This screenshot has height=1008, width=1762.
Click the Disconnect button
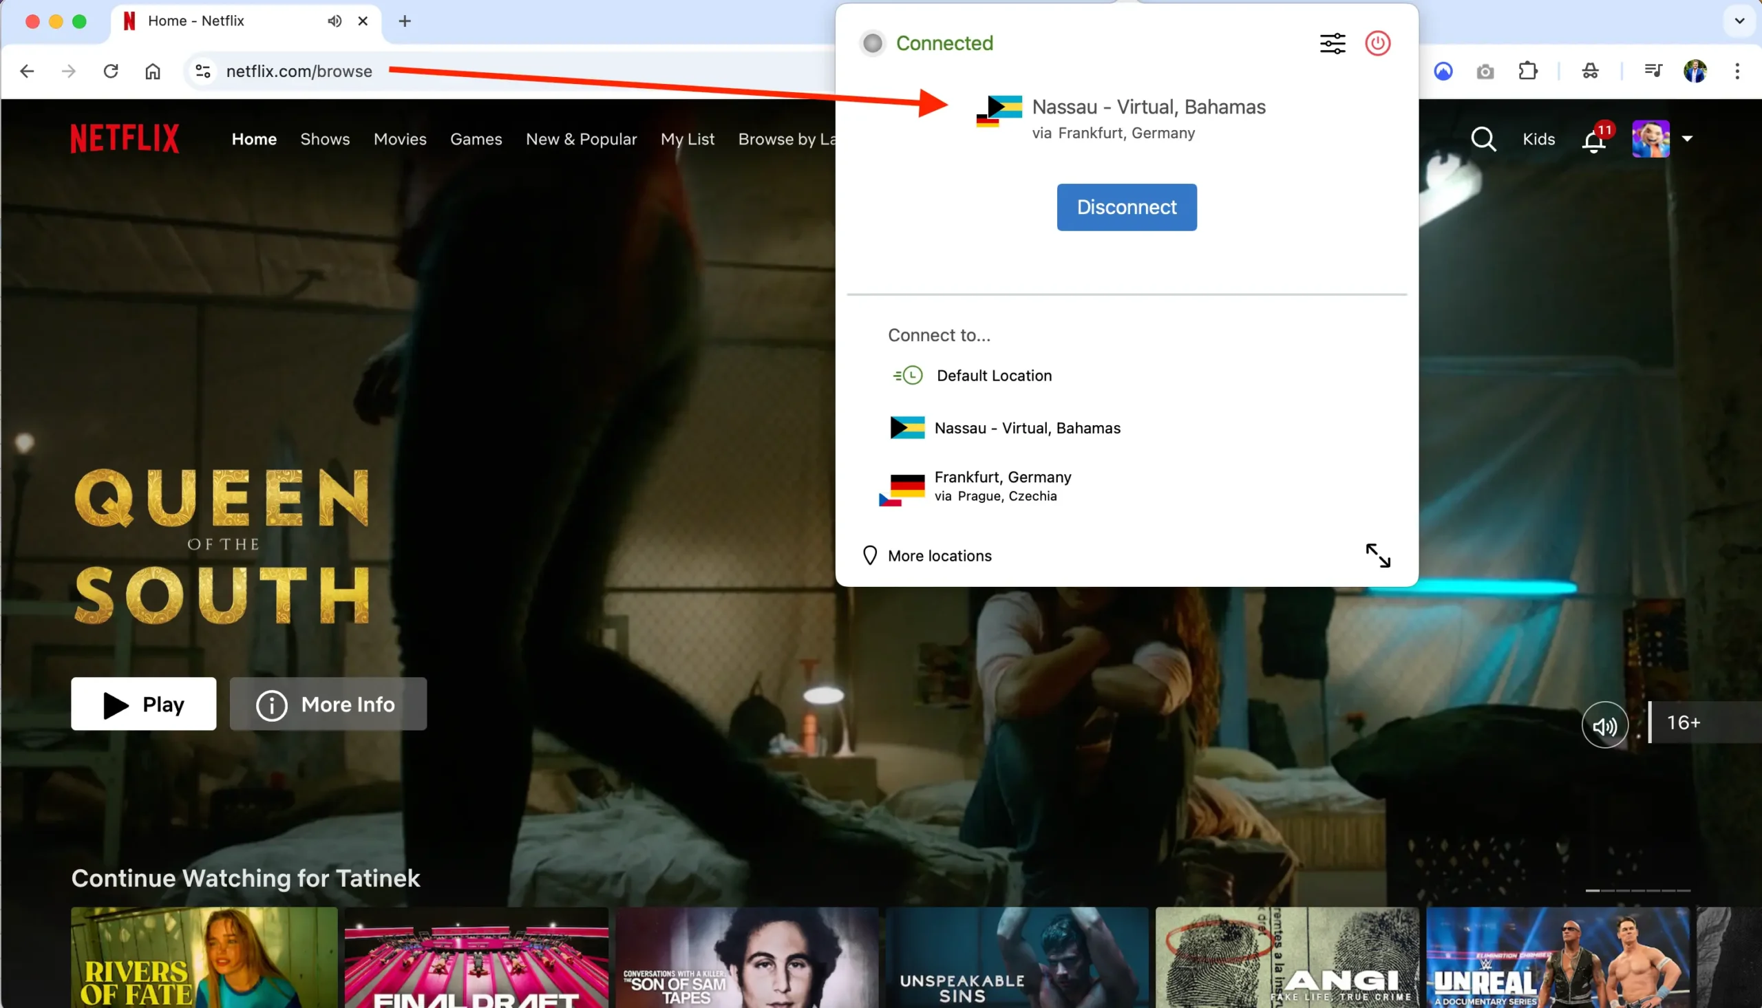tap(1127, 207)
